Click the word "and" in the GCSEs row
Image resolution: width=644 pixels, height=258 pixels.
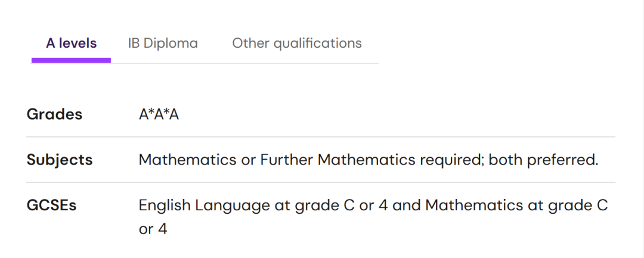(408, 206)
